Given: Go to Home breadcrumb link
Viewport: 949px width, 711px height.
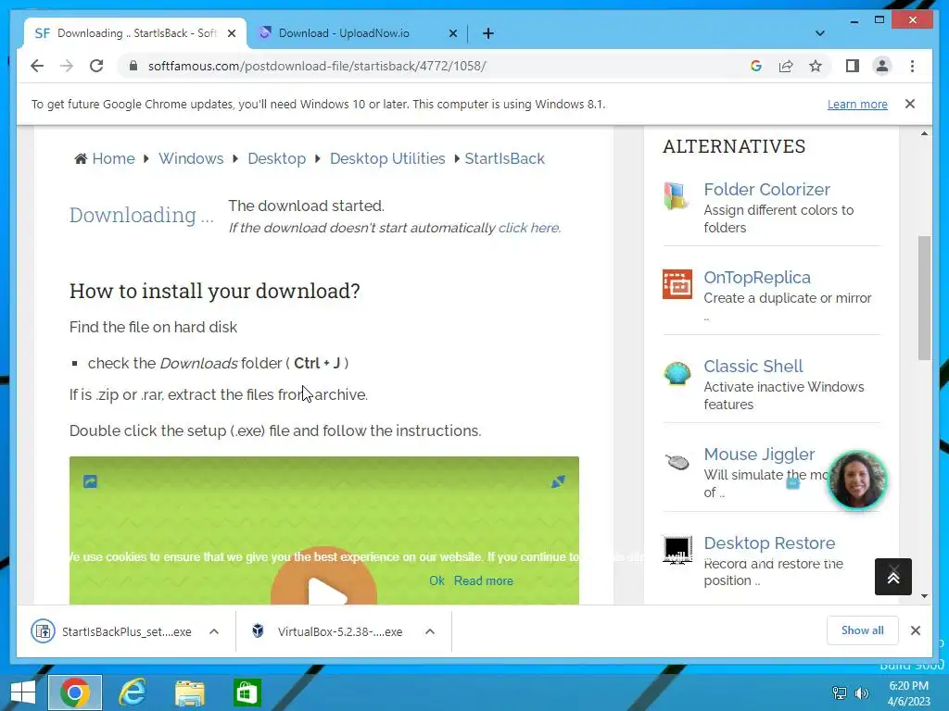Looking at the screenshot, I should click(x=113, y=158).
